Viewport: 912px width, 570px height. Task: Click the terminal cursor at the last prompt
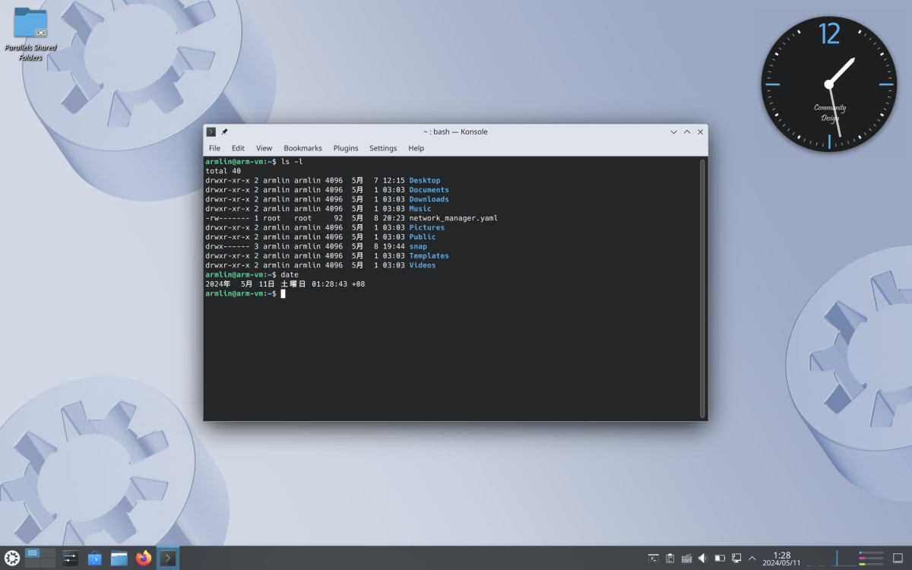click(x=283, y=293)
